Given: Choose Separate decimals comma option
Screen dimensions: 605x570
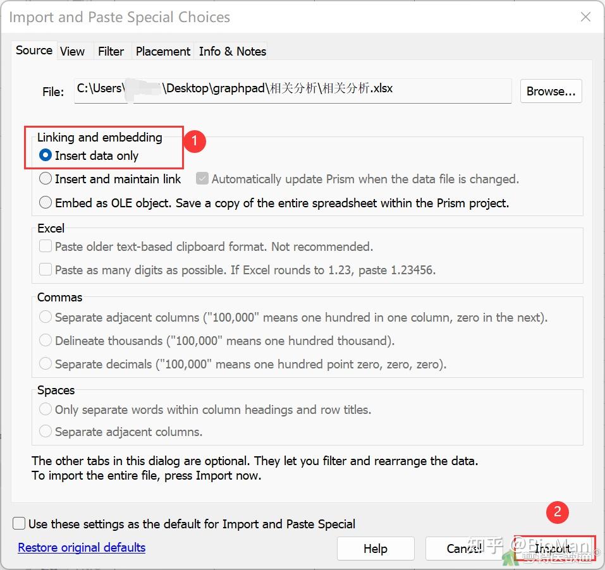Looking at the screenshot, I should [46, 364].
